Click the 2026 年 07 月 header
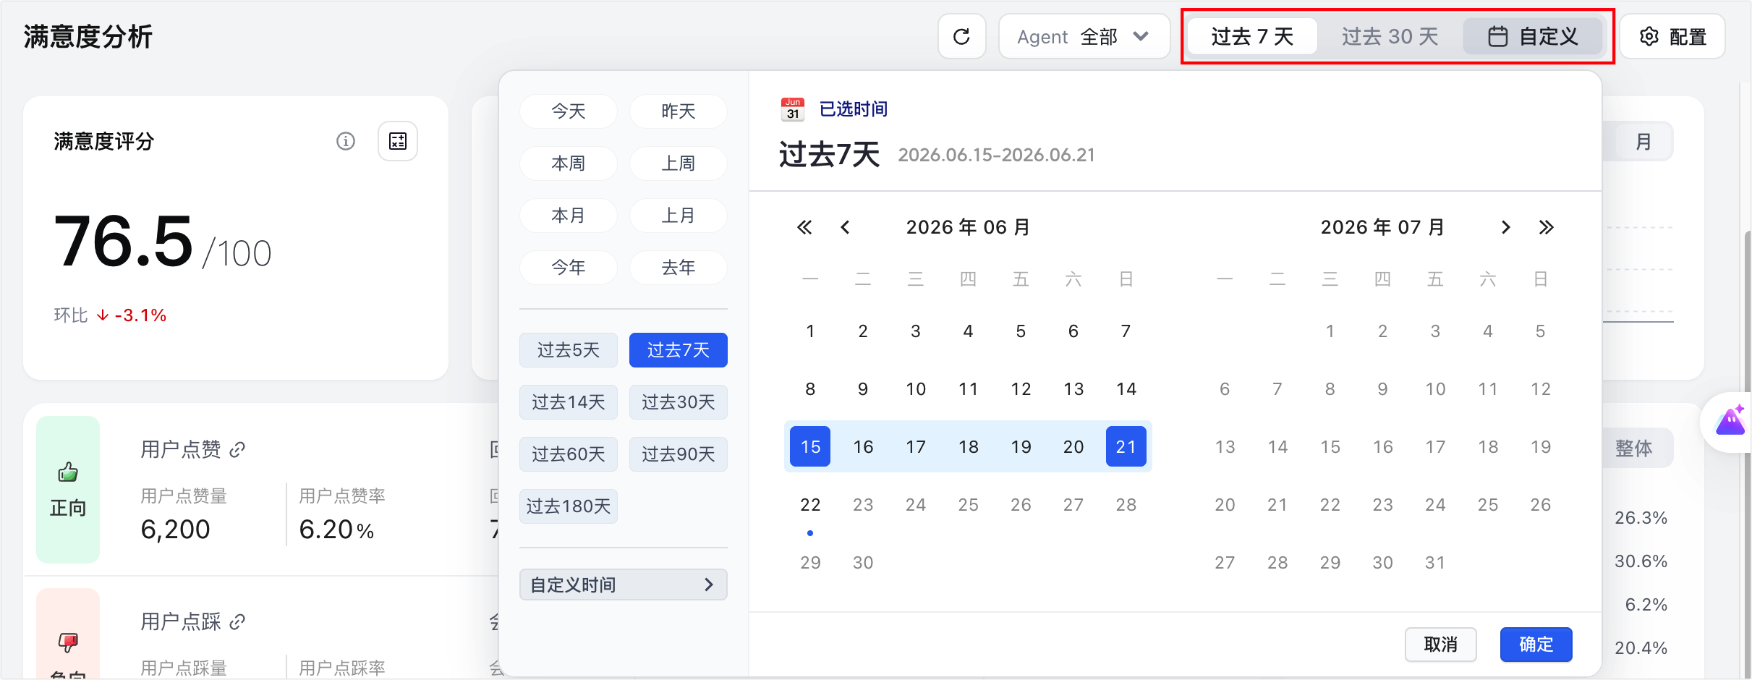 pos(1383,227)
